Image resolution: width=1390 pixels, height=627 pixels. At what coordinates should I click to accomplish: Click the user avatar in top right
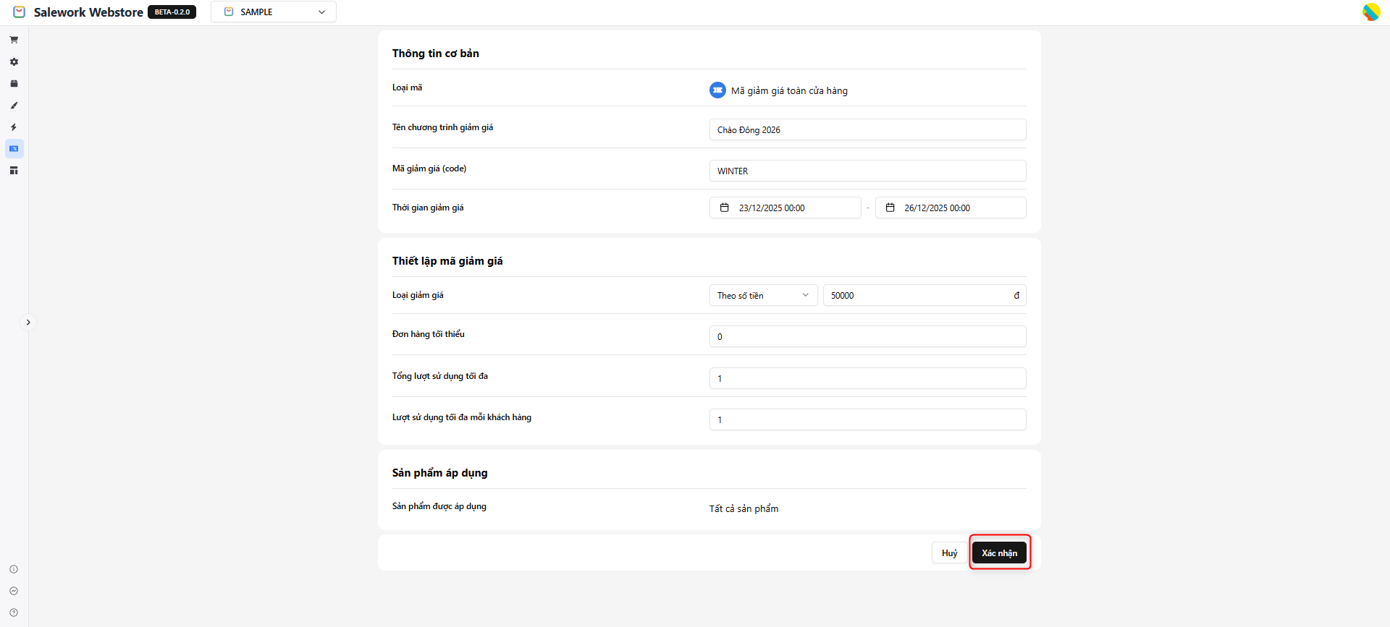pyautogui.click(x=1370, y=12)
